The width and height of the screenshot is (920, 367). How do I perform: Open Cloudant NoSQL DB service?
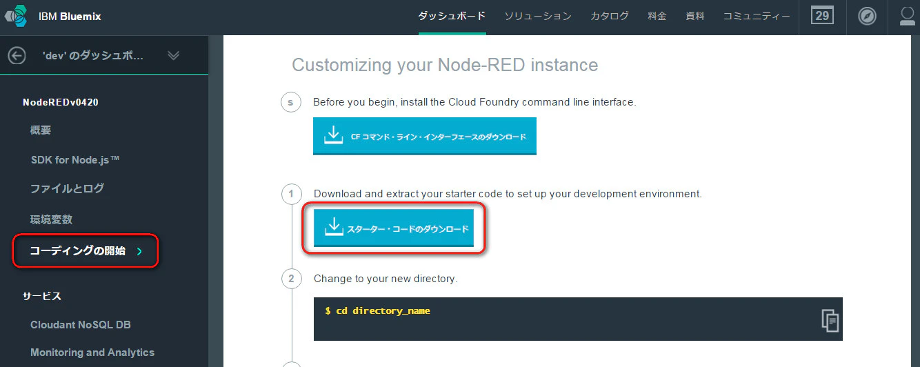point(81,324)
